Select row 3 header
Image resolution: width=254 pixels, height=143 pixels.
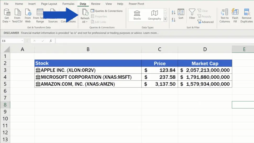coord(5,70)
